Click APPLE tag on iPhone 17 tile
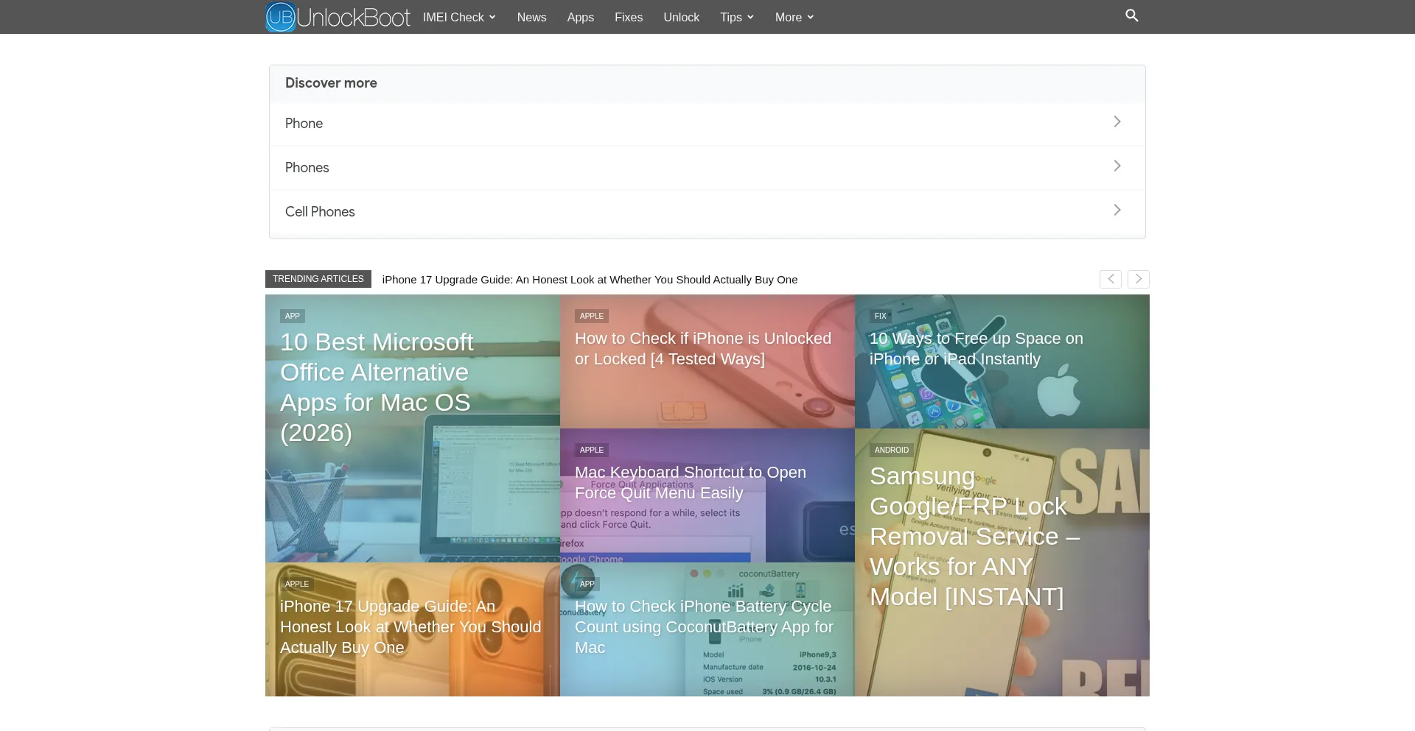Viewport: 1415px width, 731px height. click(x=297, y=584)
